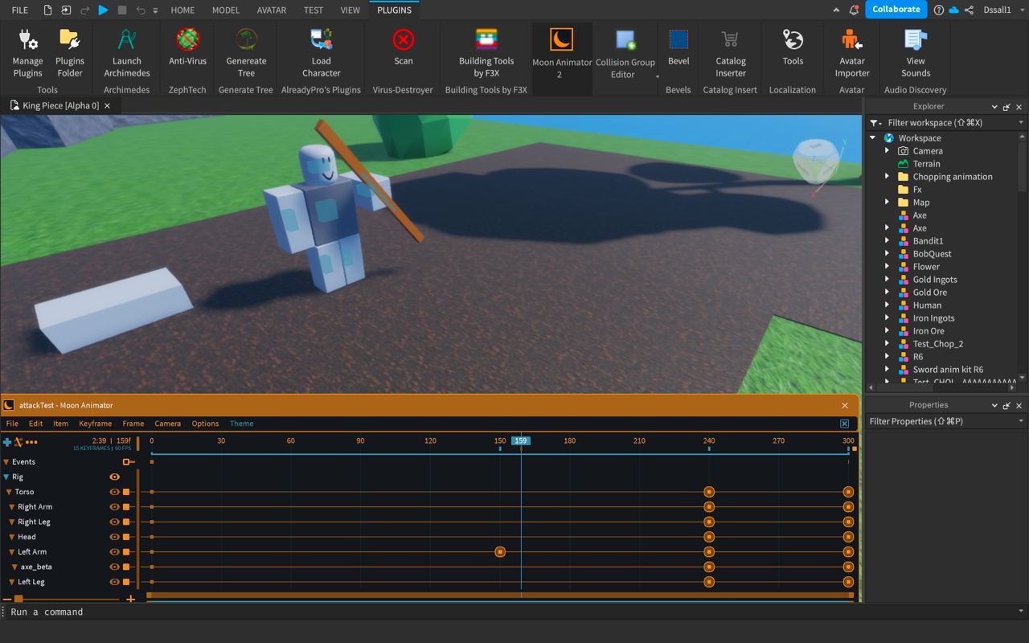Click the timeline zoom slider handle

[x=18, y=599]
